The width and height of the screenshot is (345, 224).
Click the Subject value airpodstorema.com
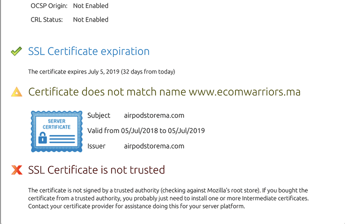[154, 115]
